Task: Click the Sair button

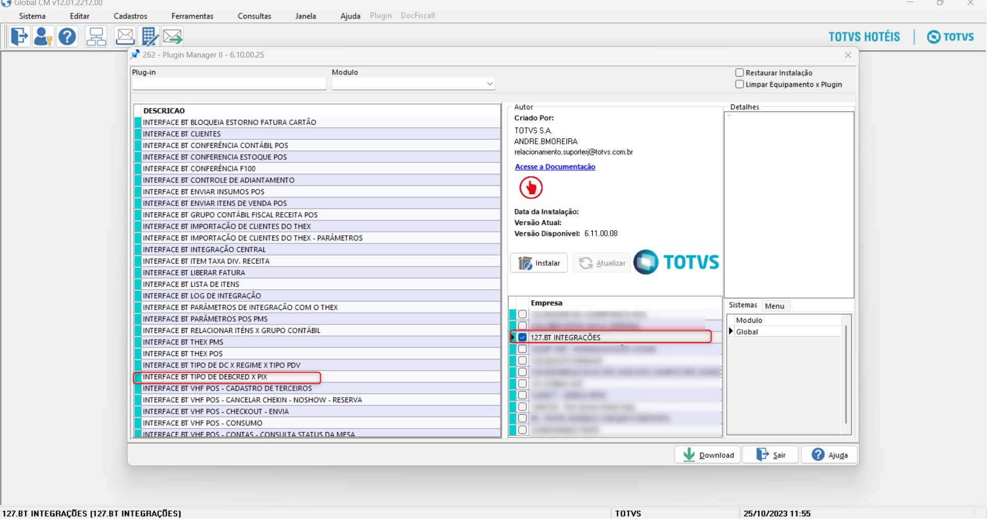Action: pos(771,455)
